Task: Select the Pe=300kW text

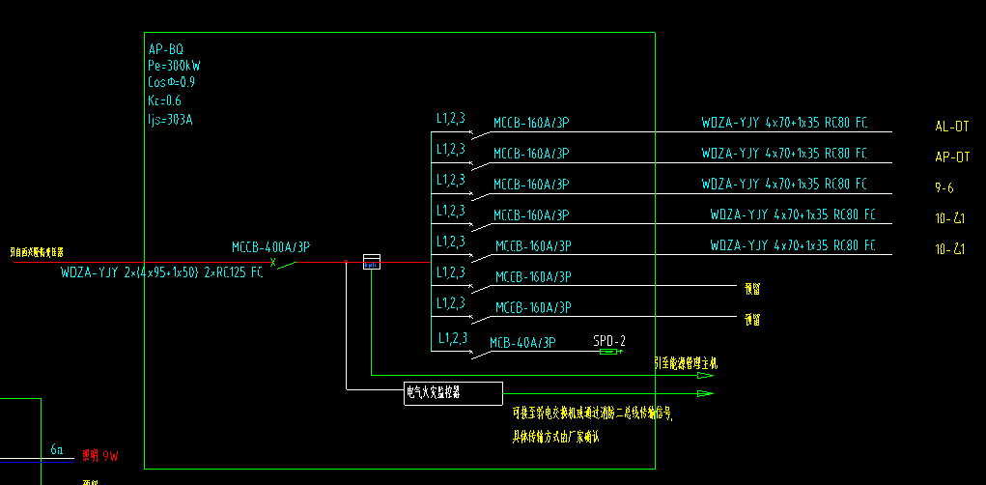Action: [174, 66]
